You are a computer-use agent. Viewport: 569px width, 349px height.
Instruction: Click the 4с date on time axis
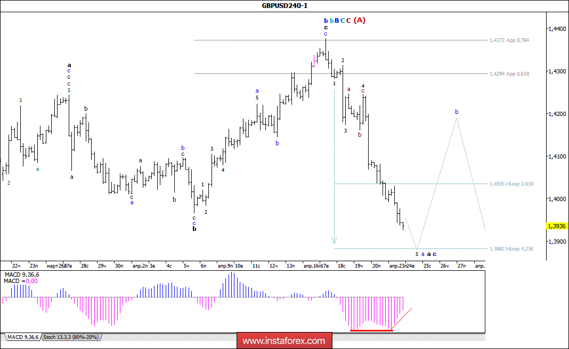169,265
